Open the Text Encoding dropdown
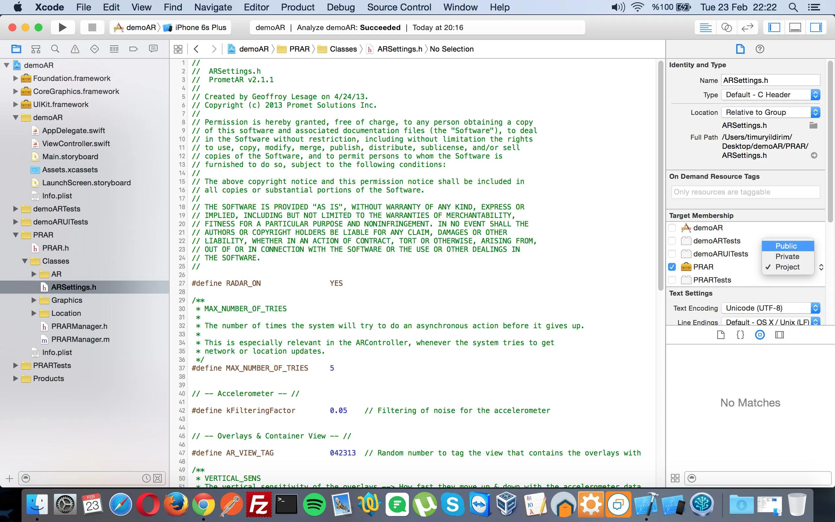 pos(770,308)
